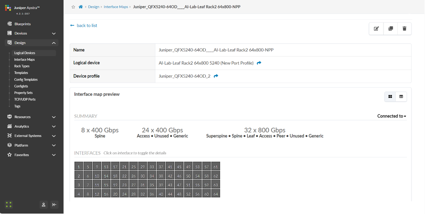425x215 pixels.
Task: Go to home via breadcrumb house icon
Action: click(81, 7)
